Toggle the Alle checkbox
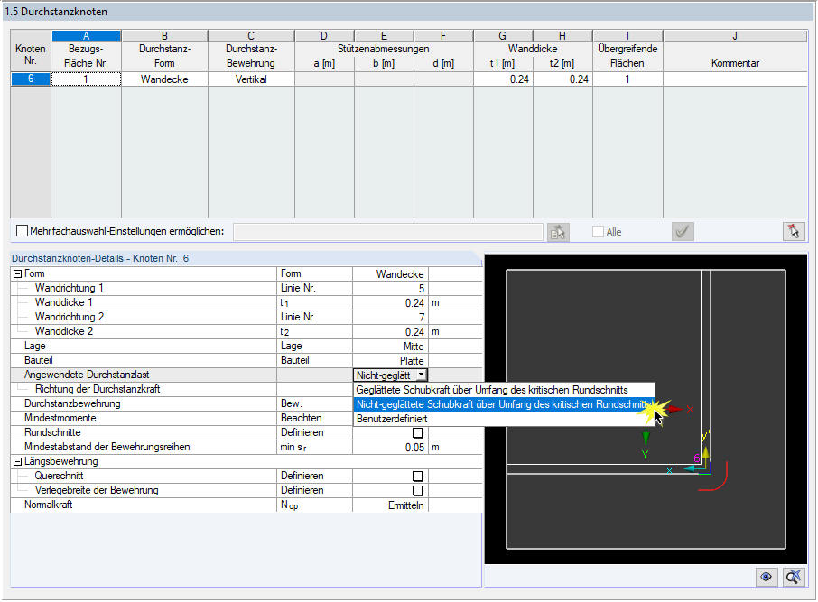 (x=599, y=232)
